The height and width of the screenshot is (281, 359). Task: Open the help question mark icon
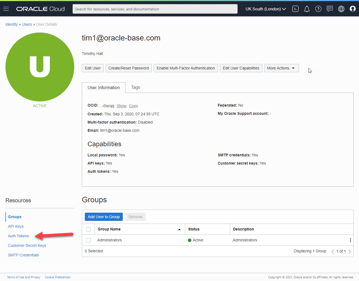pos(318,9)
